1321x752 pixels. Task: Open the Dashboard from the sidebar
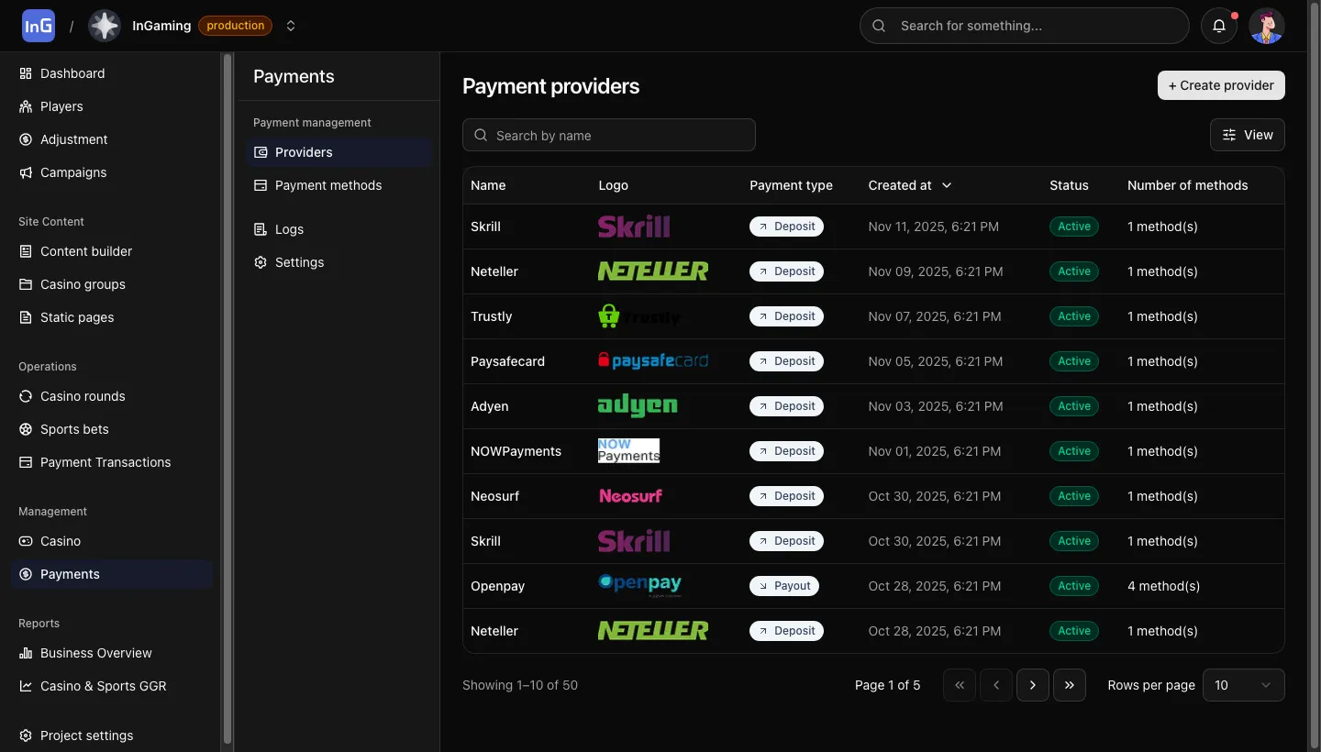tap(72, 73)
